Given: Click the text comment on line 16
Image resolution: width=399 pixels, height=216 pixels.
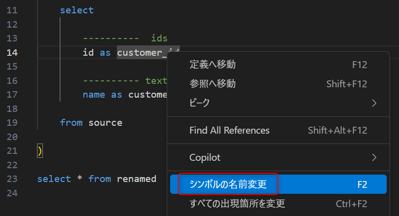Looking at the screenshot, I should (156, 81).
